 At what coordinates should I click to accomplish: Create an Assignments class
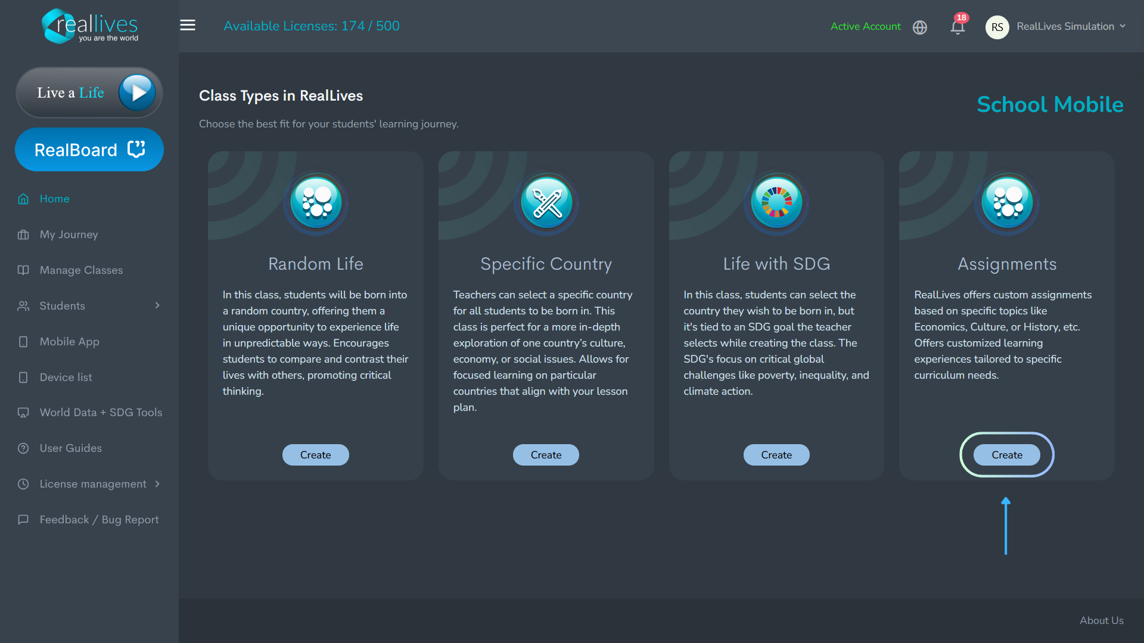coord(1007,455)
